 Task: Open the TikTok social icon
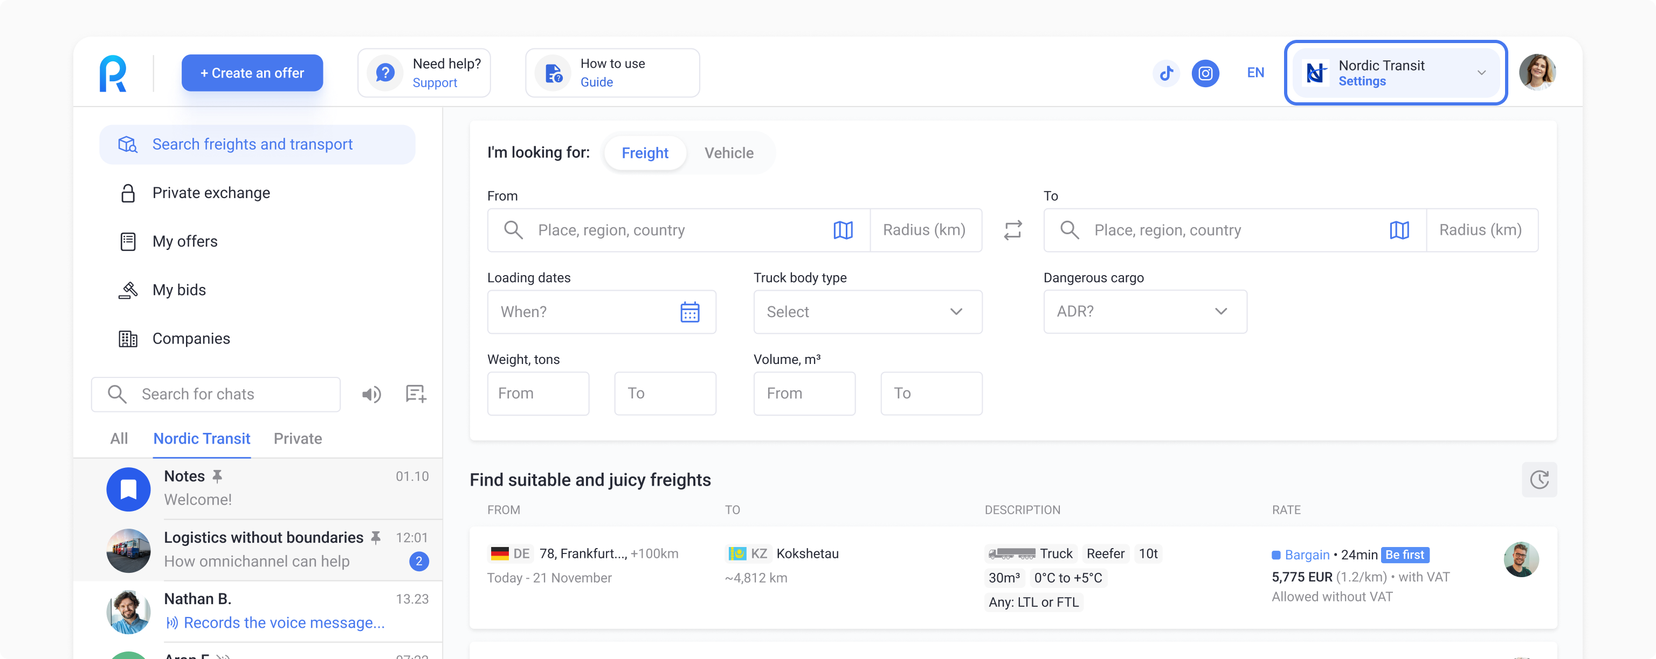pos(1166,73)
